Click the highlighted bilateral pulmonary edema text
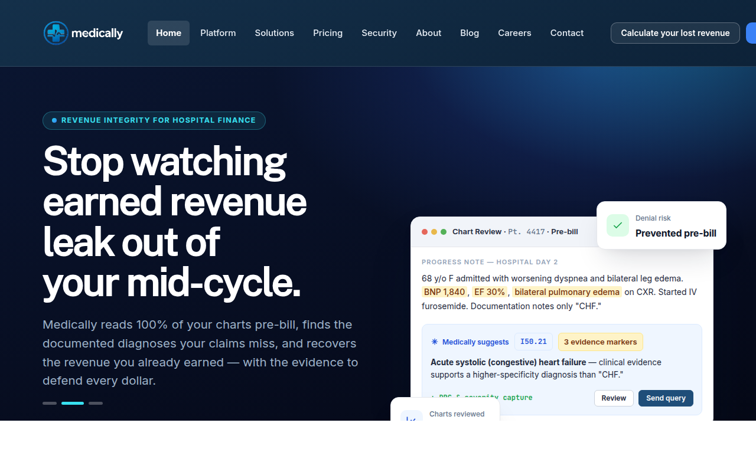The width and height of the screenshot is (756, 472). 567,292
